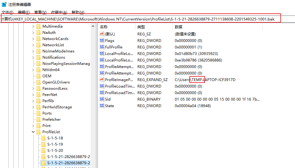Click the OpenGLDrivers folder icon
The height and width of the screenshot is (168, 295).
[38, 82]
